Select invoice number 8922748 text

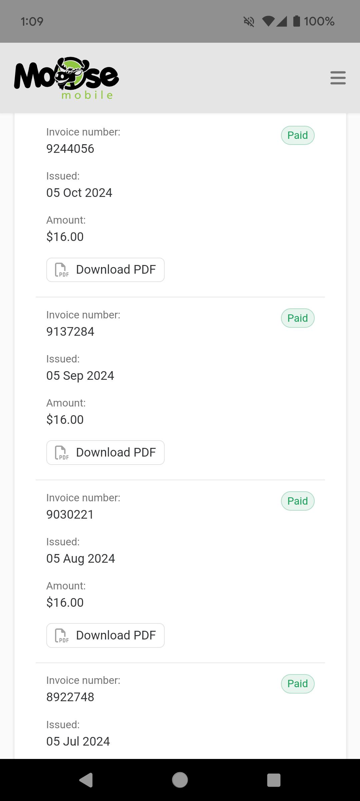70,697
